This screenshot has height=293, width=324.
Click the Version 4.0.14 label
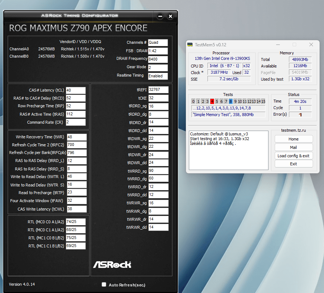pos(22,284)
